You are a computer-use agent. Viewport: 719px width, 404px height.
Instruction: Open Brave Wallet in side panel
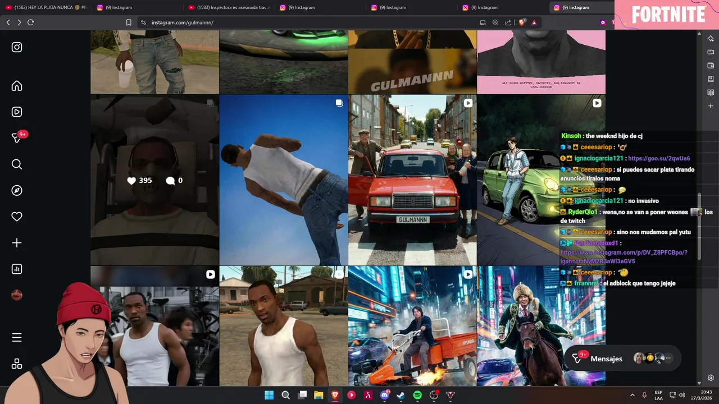711,65
